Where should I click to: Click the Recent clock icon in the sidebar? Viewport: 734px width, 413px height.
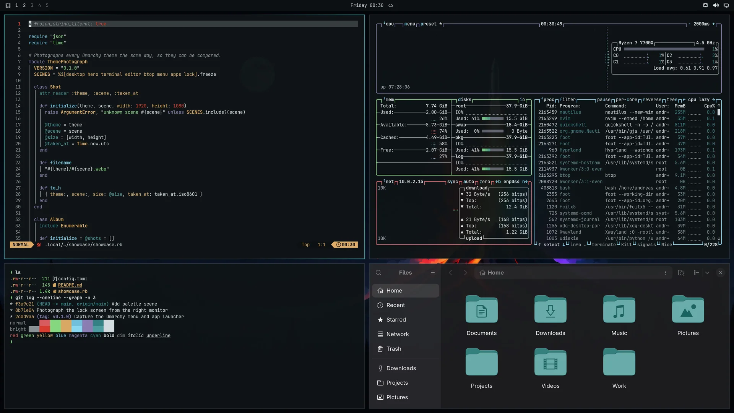point(380,305)
